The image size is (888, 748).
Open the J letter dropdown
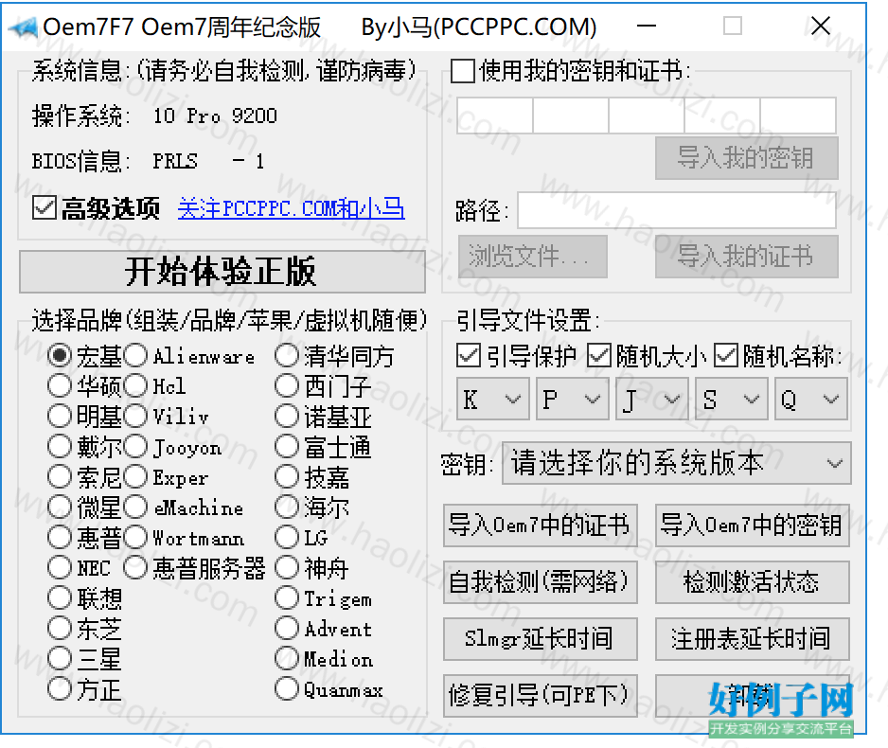click(x=652, y=400)
